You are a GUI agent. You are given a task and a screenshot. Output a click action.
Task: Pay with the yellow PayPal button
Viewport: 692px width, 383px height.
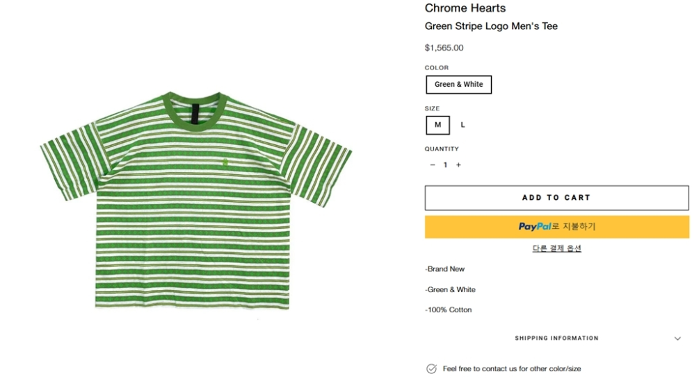click(556, 227)
